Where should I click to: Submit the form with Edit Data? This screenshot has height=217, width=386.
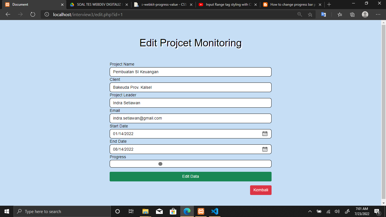[190, 177]
